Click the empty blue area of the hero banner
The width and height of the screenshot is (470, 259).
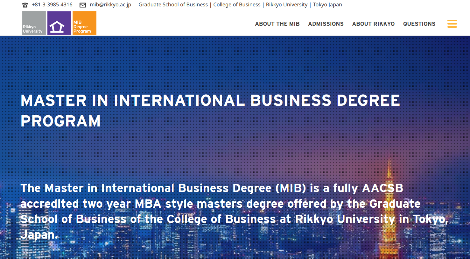coord(223,64)
